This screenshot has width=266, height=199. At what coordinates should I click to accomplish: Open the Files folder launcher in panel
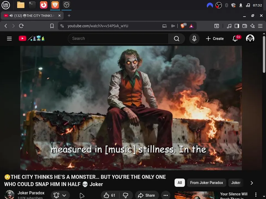click(21, 5)
